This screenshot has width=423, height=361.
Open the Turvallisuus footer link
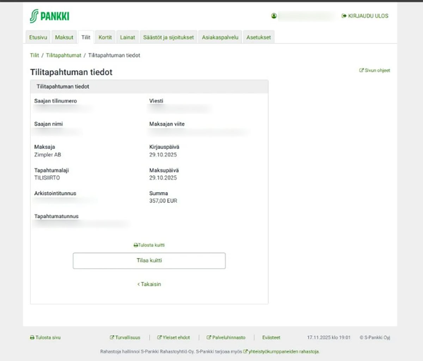(x=125, y=337)
